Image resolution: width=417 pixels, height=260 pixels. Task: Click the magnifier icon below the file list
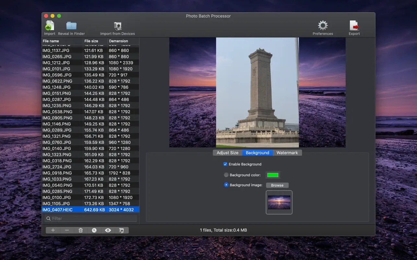tap(94, 230)
